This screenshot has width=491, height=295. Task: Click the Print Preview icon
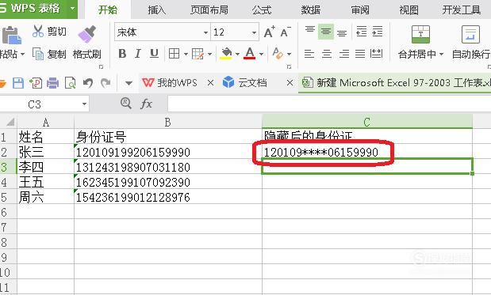(70, 83)
